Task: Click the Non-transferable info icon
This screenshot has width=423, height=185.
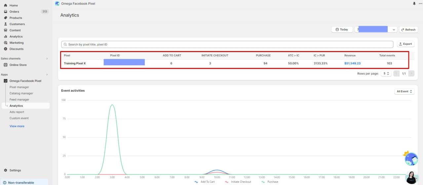Action: click(5, 183)
